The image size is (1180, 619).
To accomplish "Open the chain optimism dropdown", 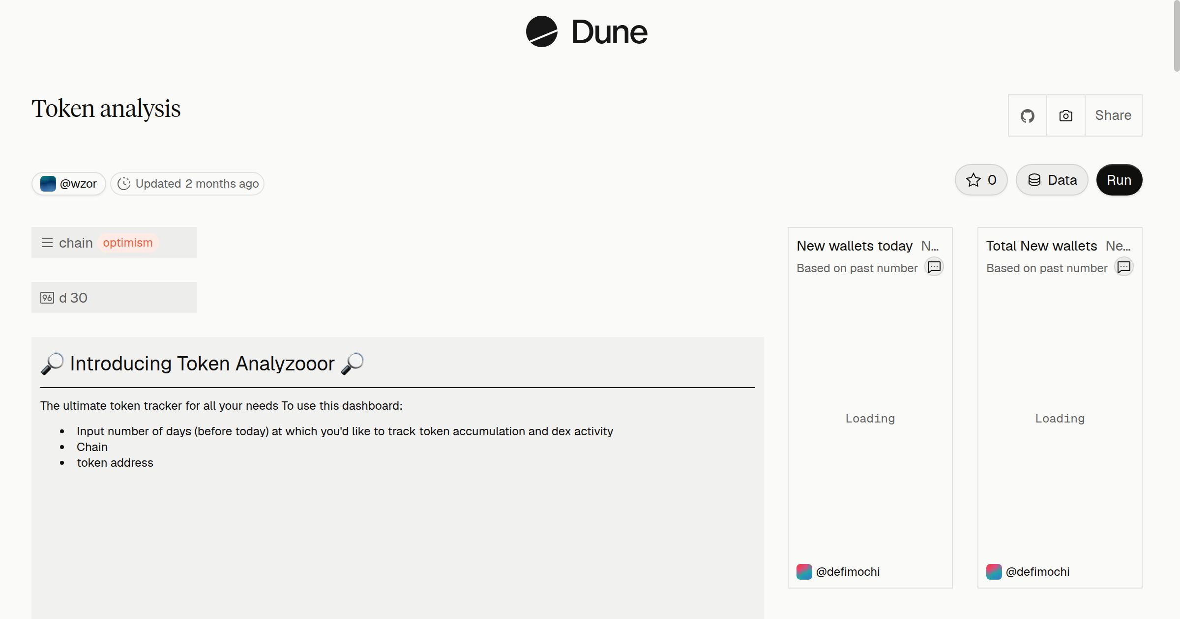I will 114,243.
